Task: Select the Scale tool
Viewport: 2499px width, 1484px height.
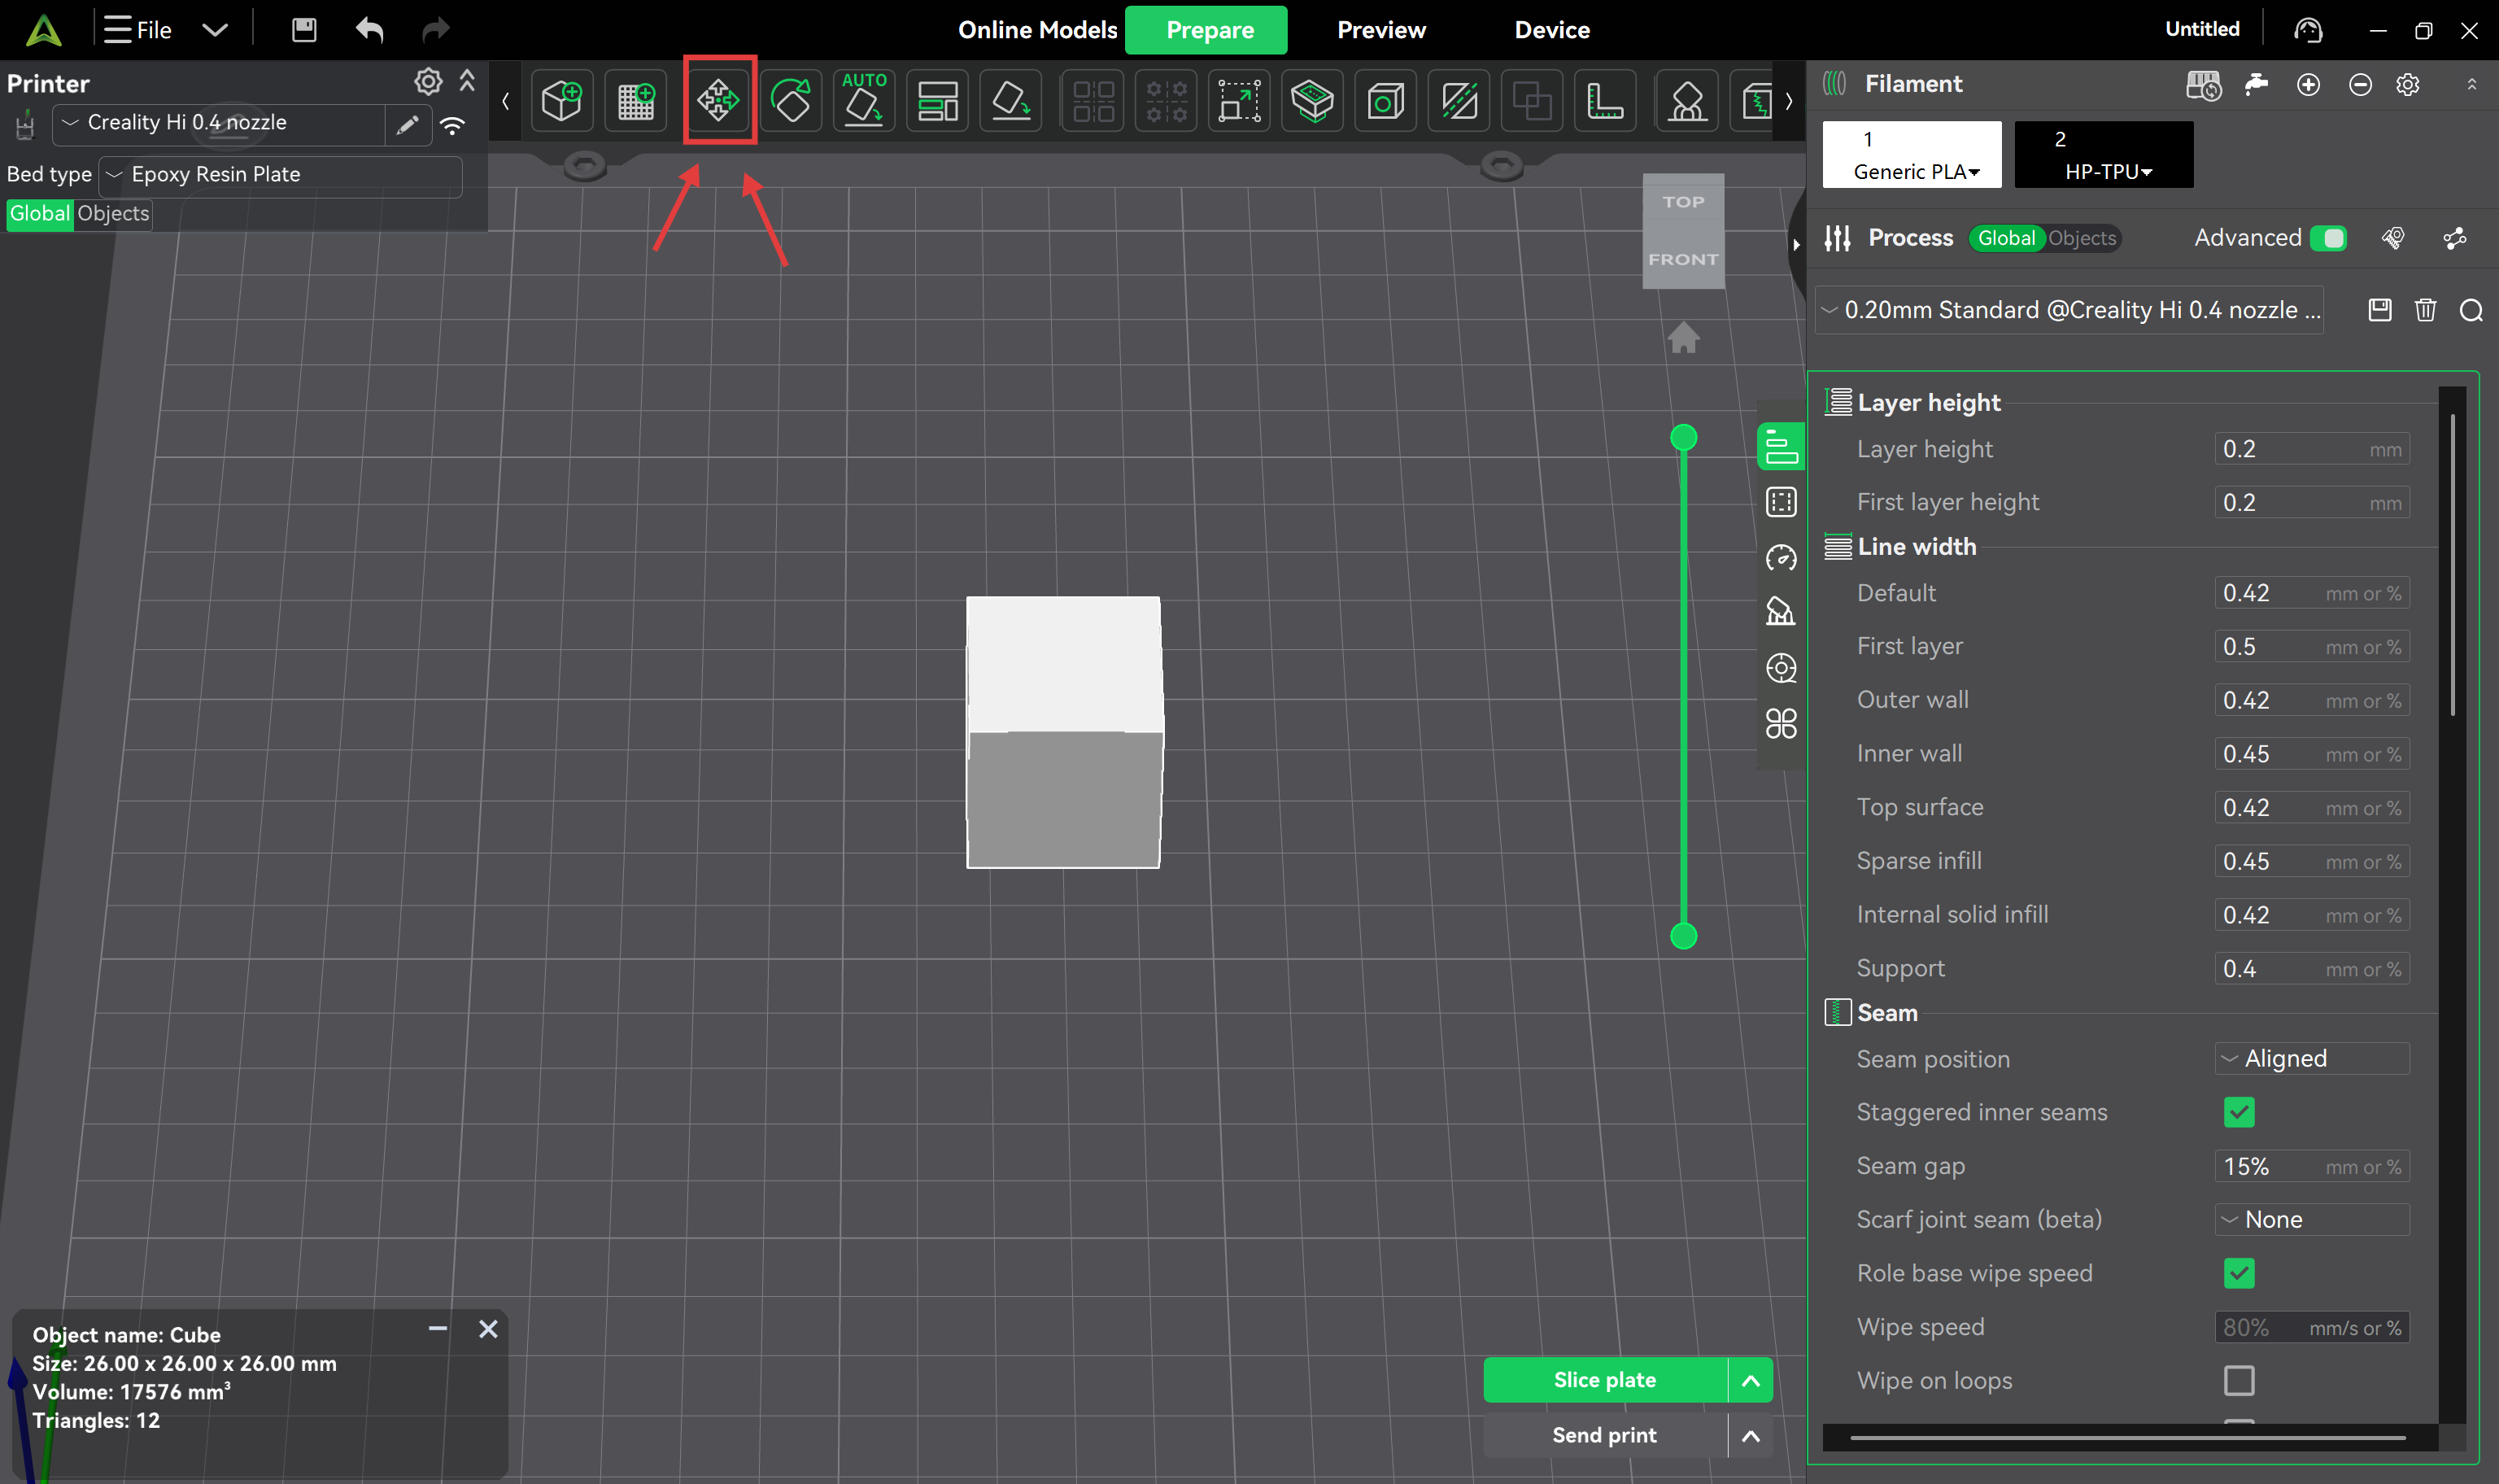Action: [1238, 100]
